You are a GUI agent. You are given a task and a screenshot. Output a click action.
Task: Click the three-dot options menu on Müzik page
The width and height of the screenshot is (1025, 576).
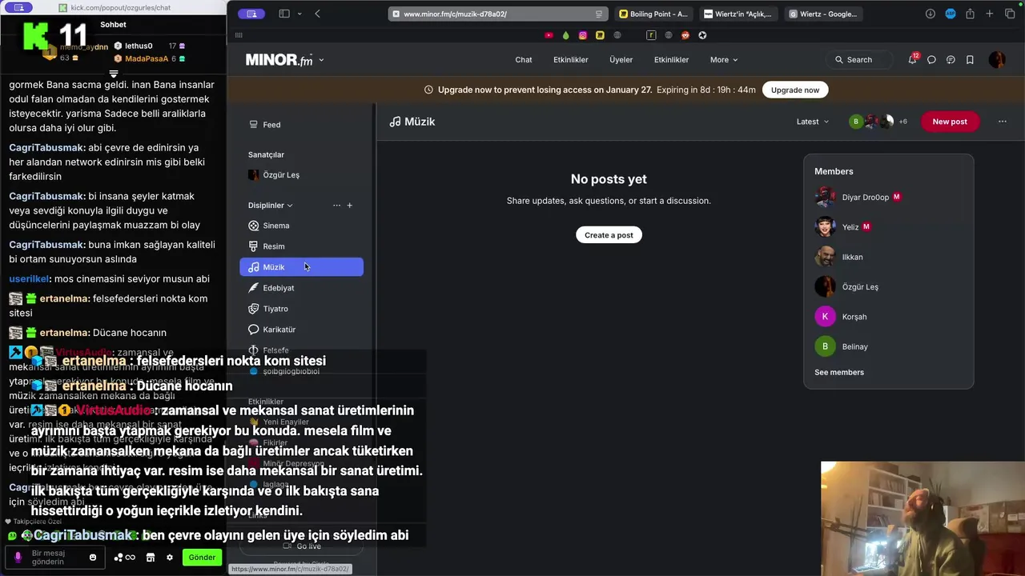(1003, 122)
